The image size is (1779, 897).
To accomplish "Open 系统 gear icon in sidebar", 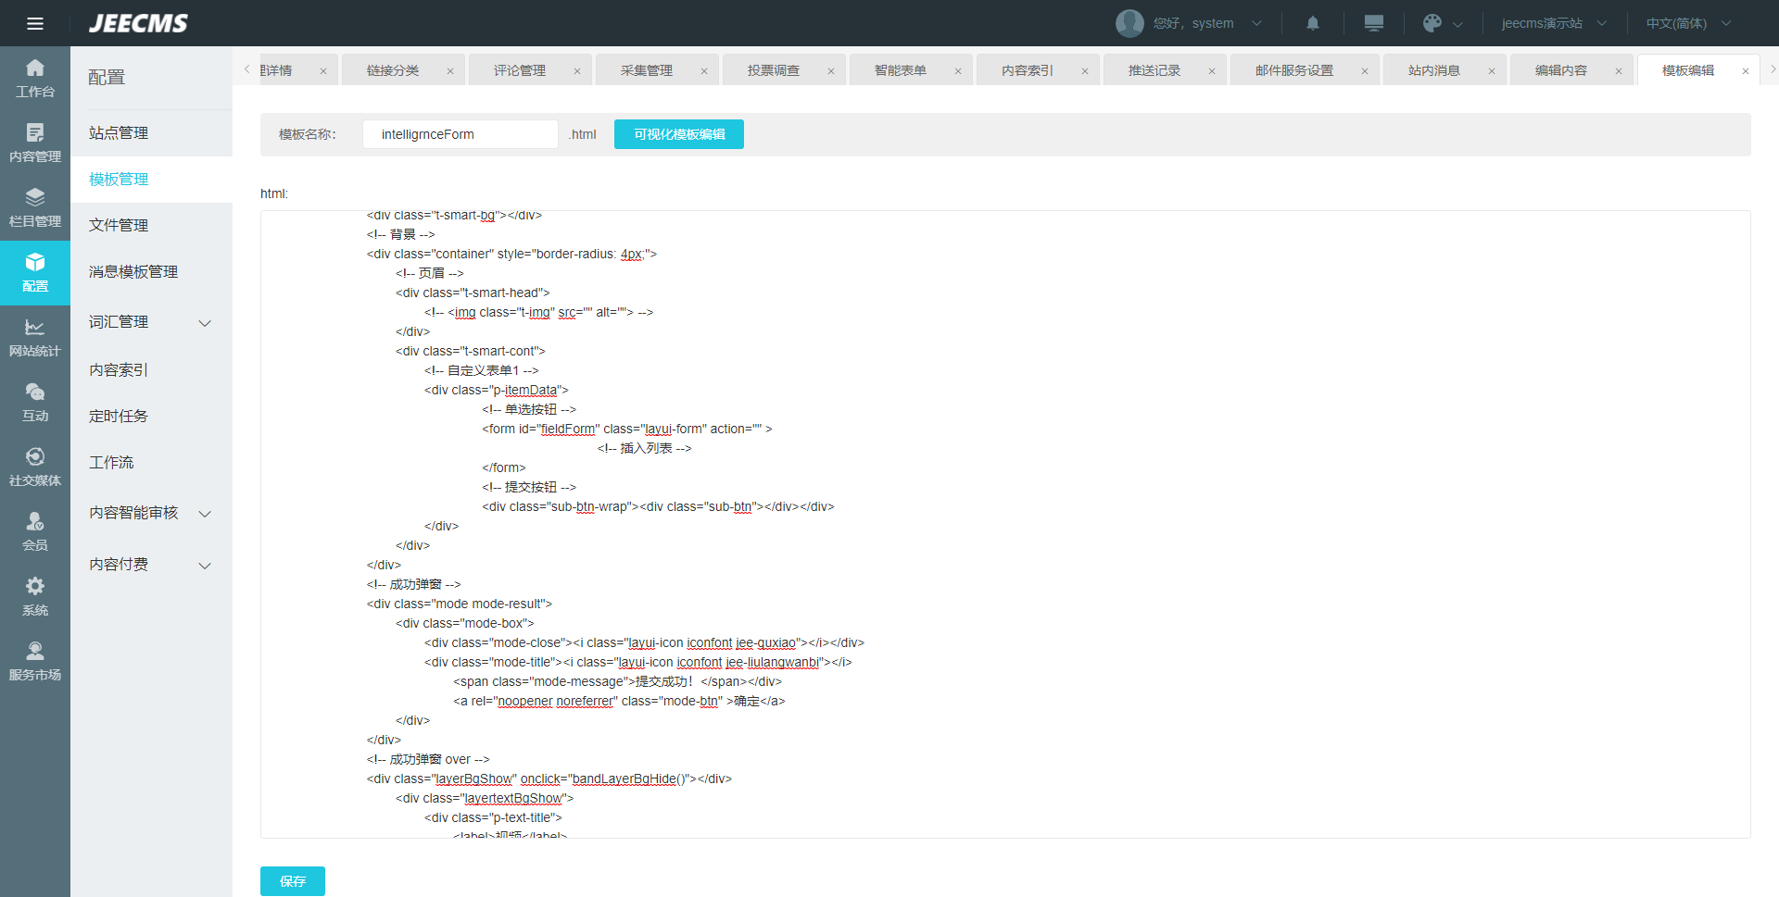I will tap(35, 597).
